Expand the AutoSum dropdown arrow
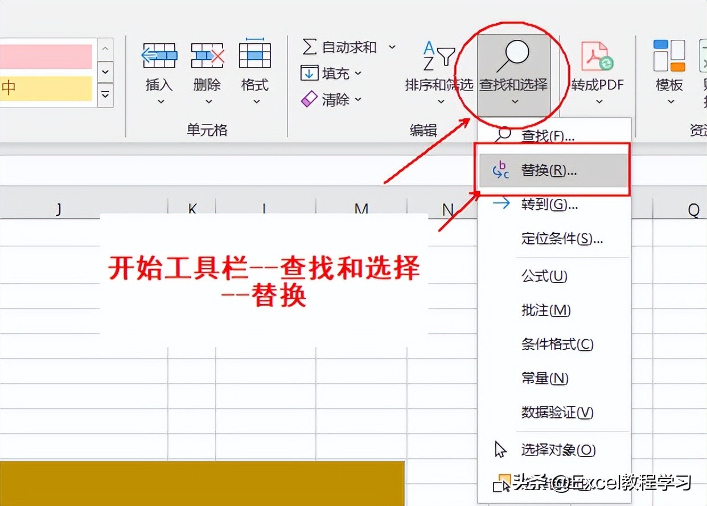 (x=392, y=47)
